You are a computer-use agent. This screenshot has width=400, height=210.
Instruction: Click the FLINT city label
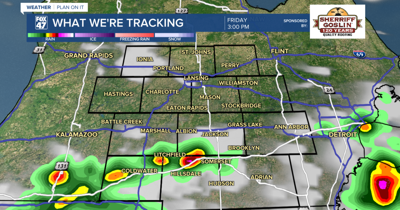[x=279, y=51]
